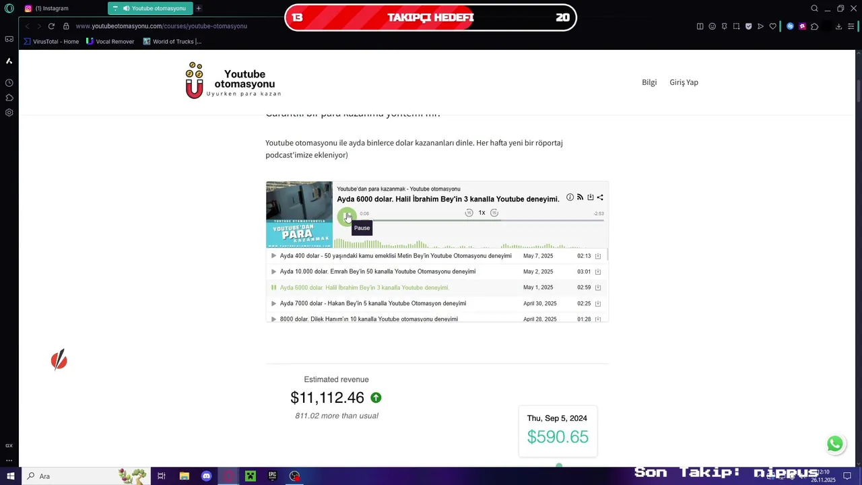Share the podcast episode
862x485 pixels.
coord(600,197)
